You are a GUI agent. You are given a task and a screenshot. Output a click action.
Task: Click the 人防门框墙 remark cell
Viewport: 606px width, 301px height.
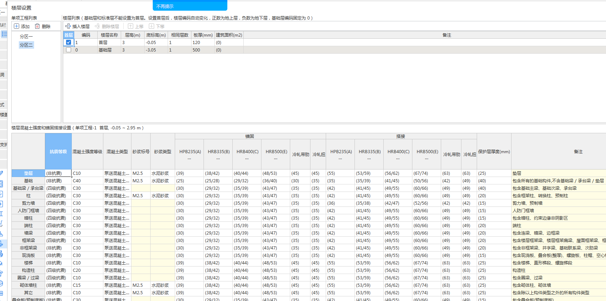559,211
